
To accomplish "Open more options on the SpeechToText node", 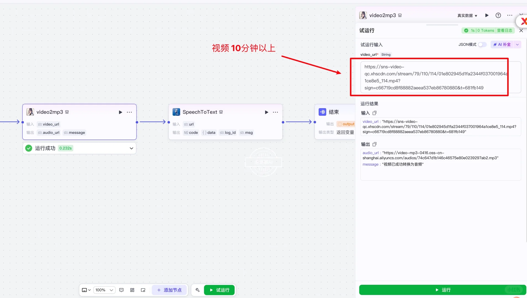I will click(x=275, y=112).
